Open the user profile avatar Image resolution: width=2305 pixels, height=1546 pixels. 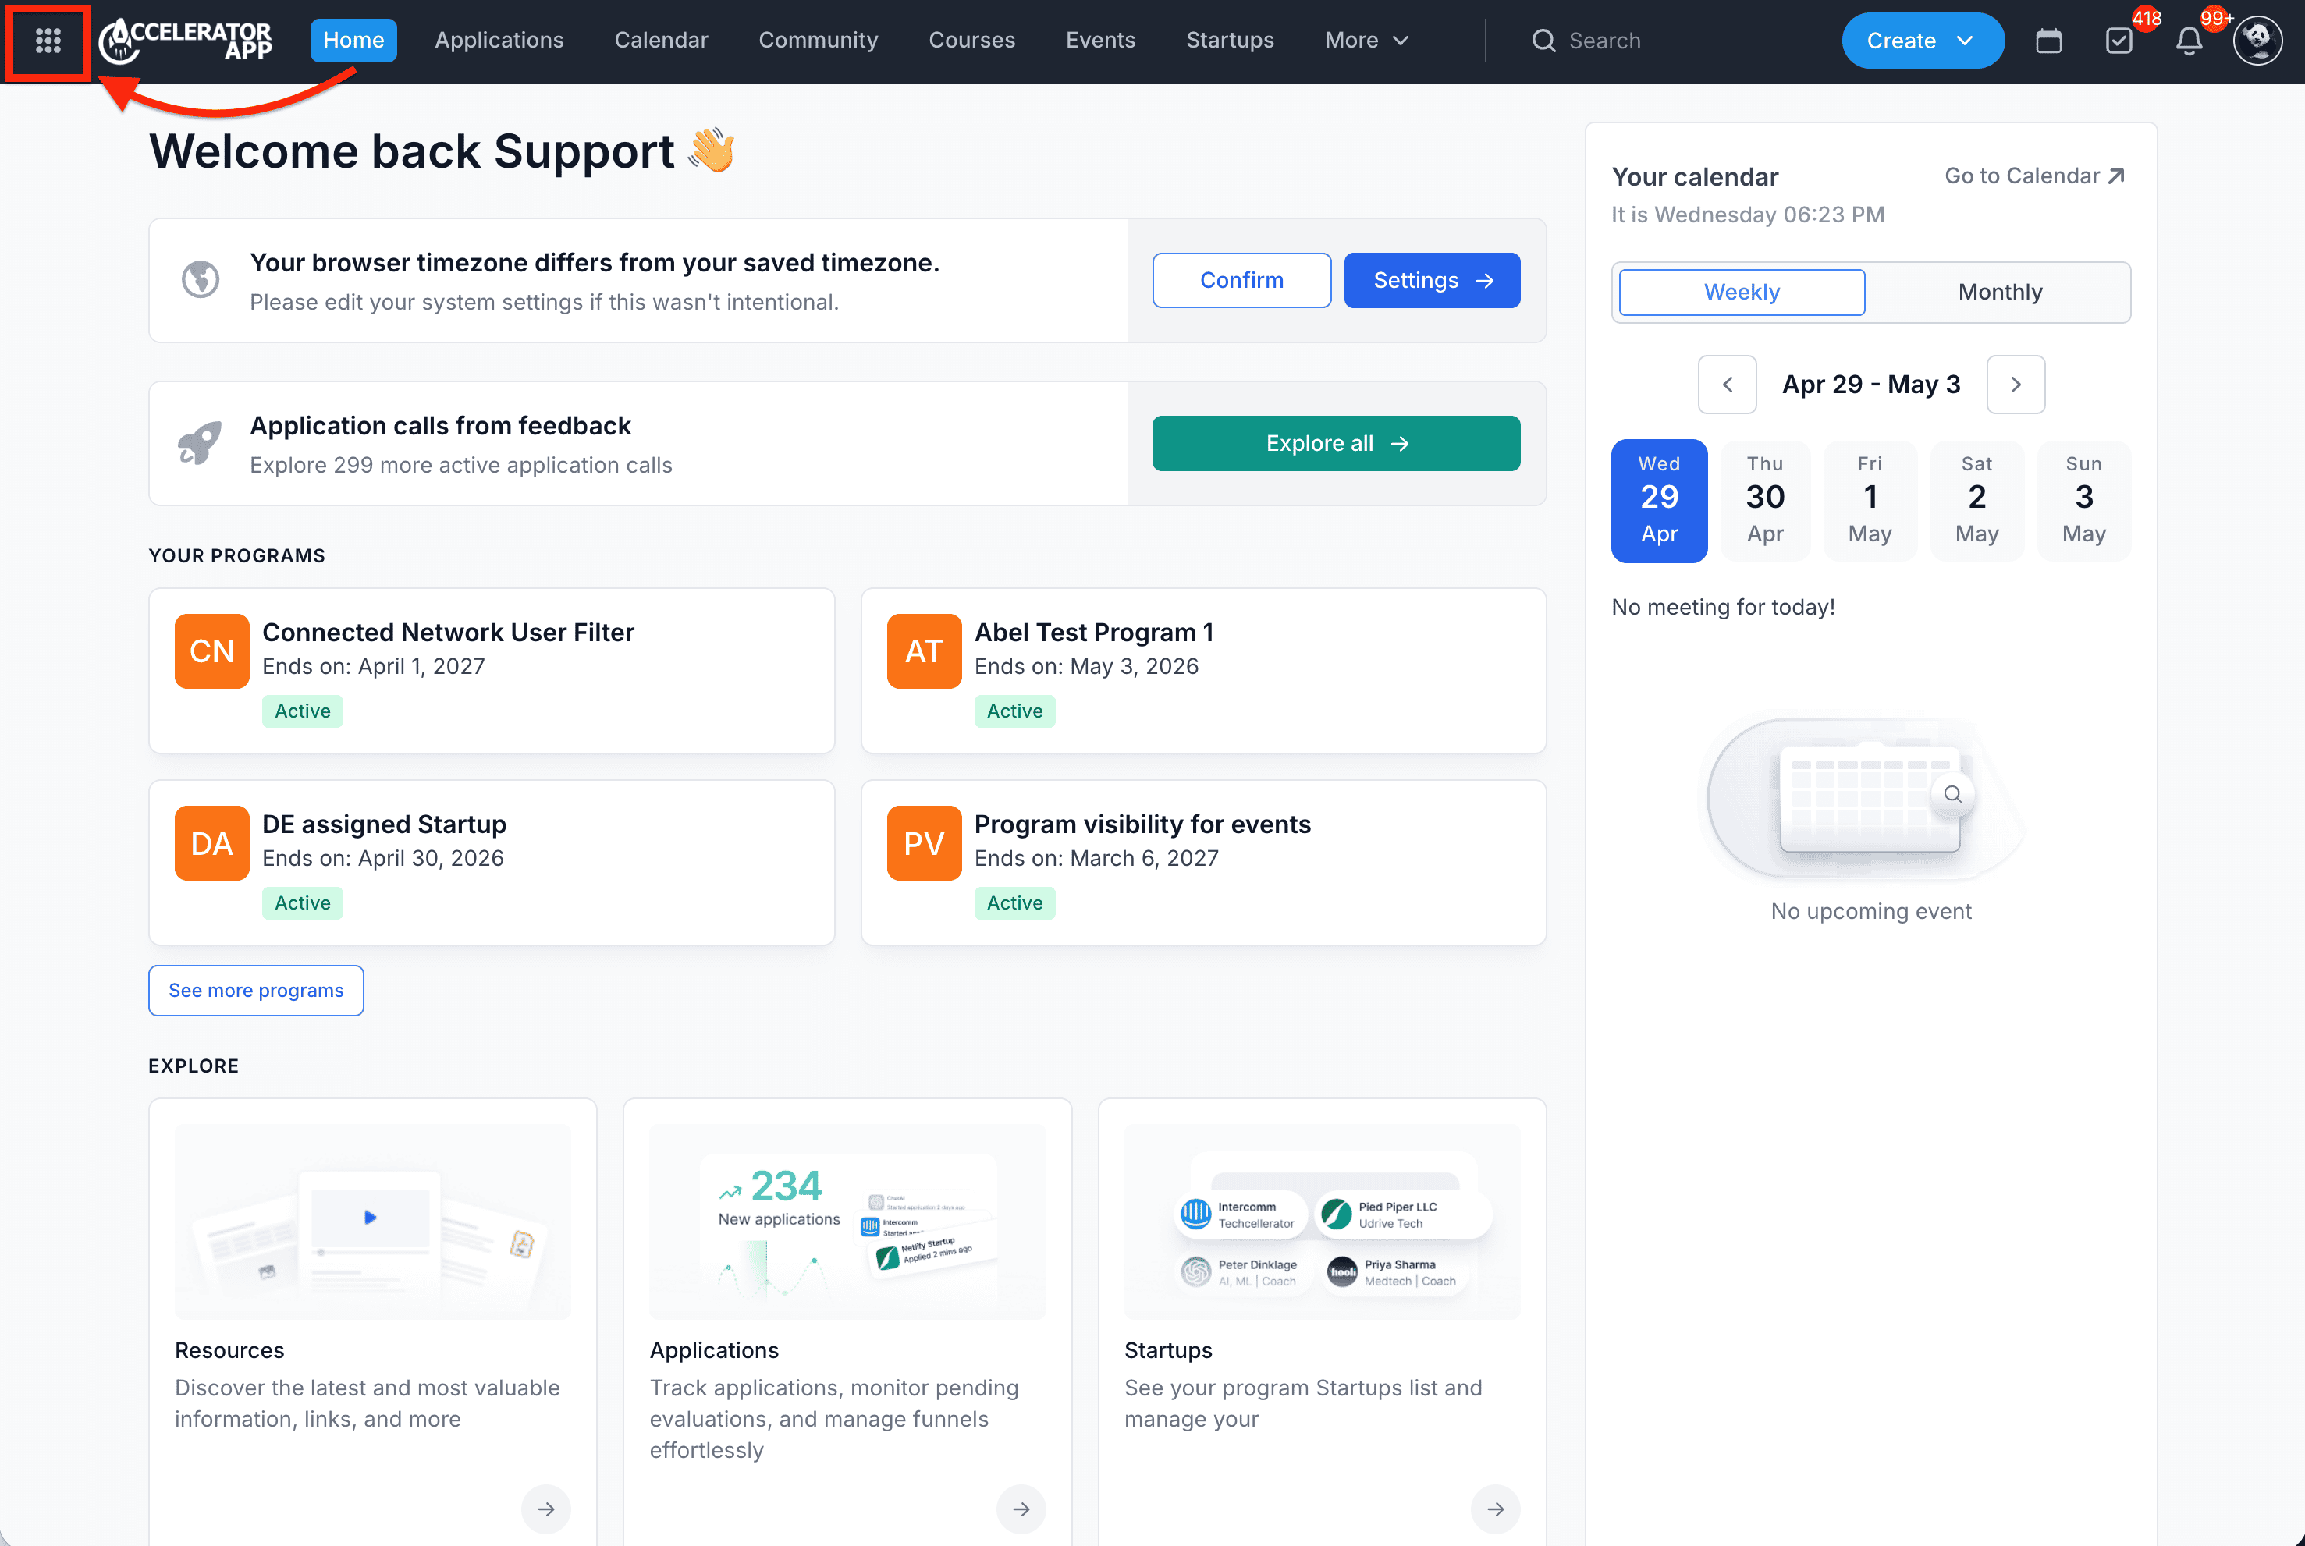tap(2257, 41)
